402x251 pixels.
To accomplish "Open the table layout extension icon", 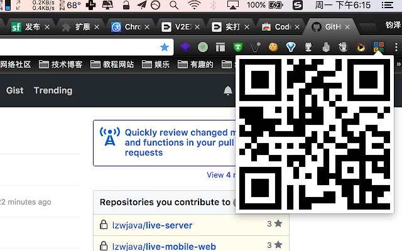I will (220, 47).
